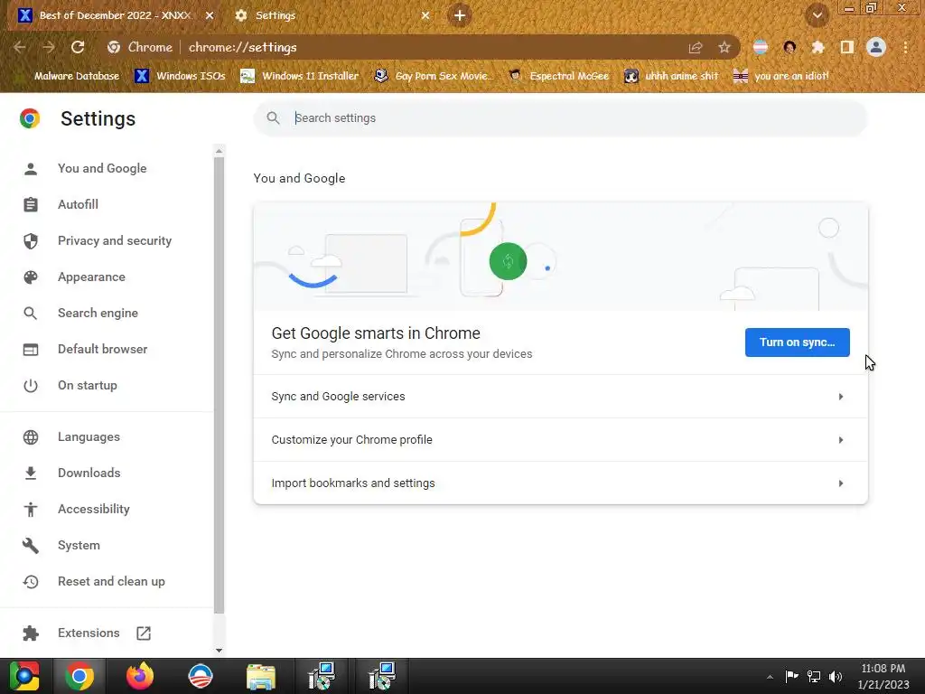Open the Espectral McGee bookmark
This screenshot has width=925, height=694.
(559, 76)
